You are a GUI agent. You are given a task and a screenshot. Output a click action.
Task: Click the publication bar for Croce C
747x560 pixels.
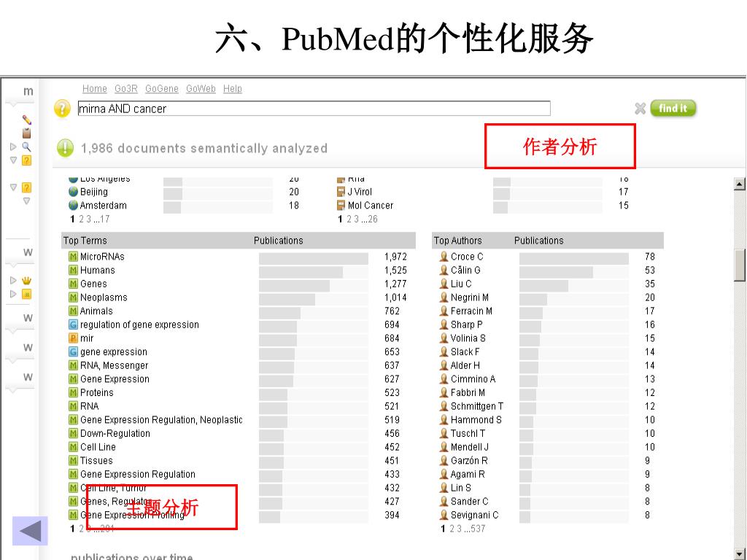tap(574, 259)
